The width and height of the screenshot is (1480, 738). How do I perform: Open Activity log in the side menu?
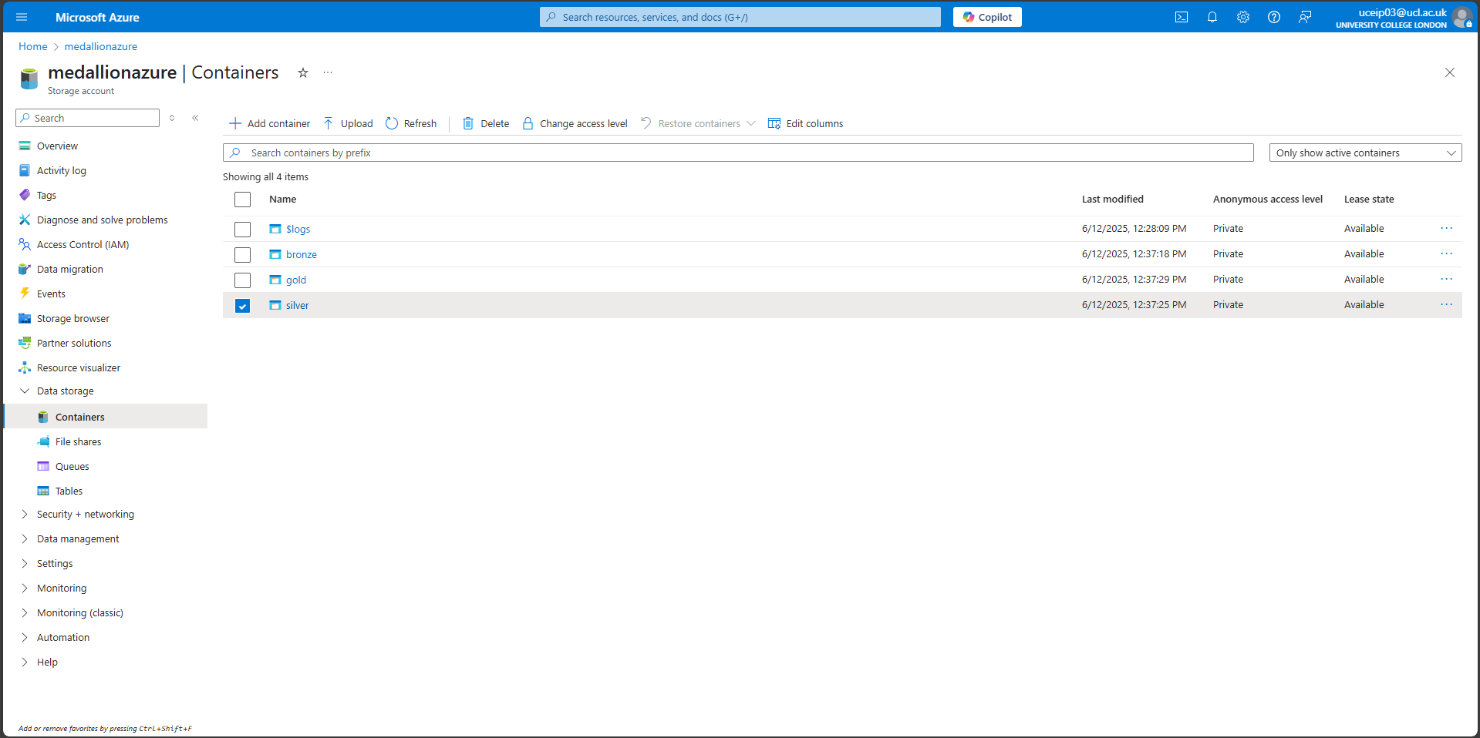(61, 170)
